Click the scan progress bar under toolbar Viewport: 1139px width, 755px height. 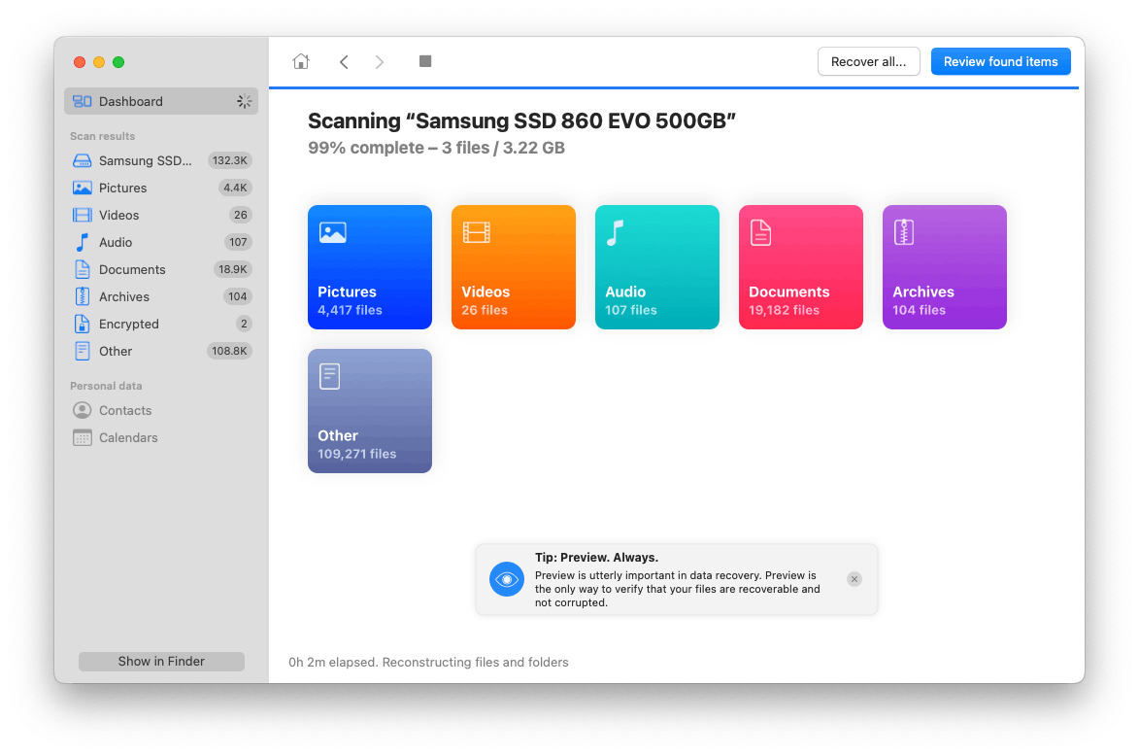pyautogui.click(x=673, y=87)
